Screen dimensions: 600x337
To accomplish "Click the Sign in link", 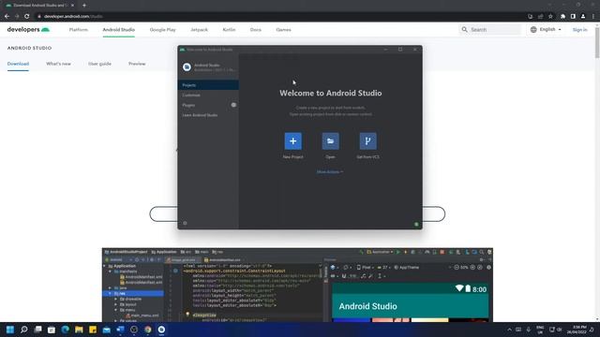I will click(579, 29).
